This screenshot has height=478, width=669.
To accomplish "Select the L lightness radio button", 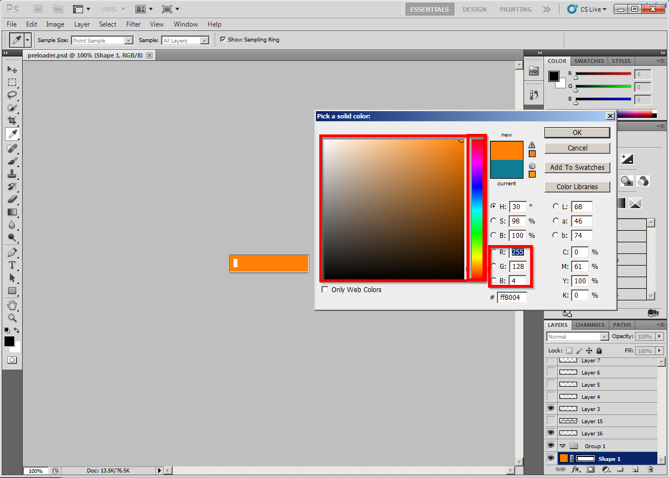I will [x=556, y=206].
